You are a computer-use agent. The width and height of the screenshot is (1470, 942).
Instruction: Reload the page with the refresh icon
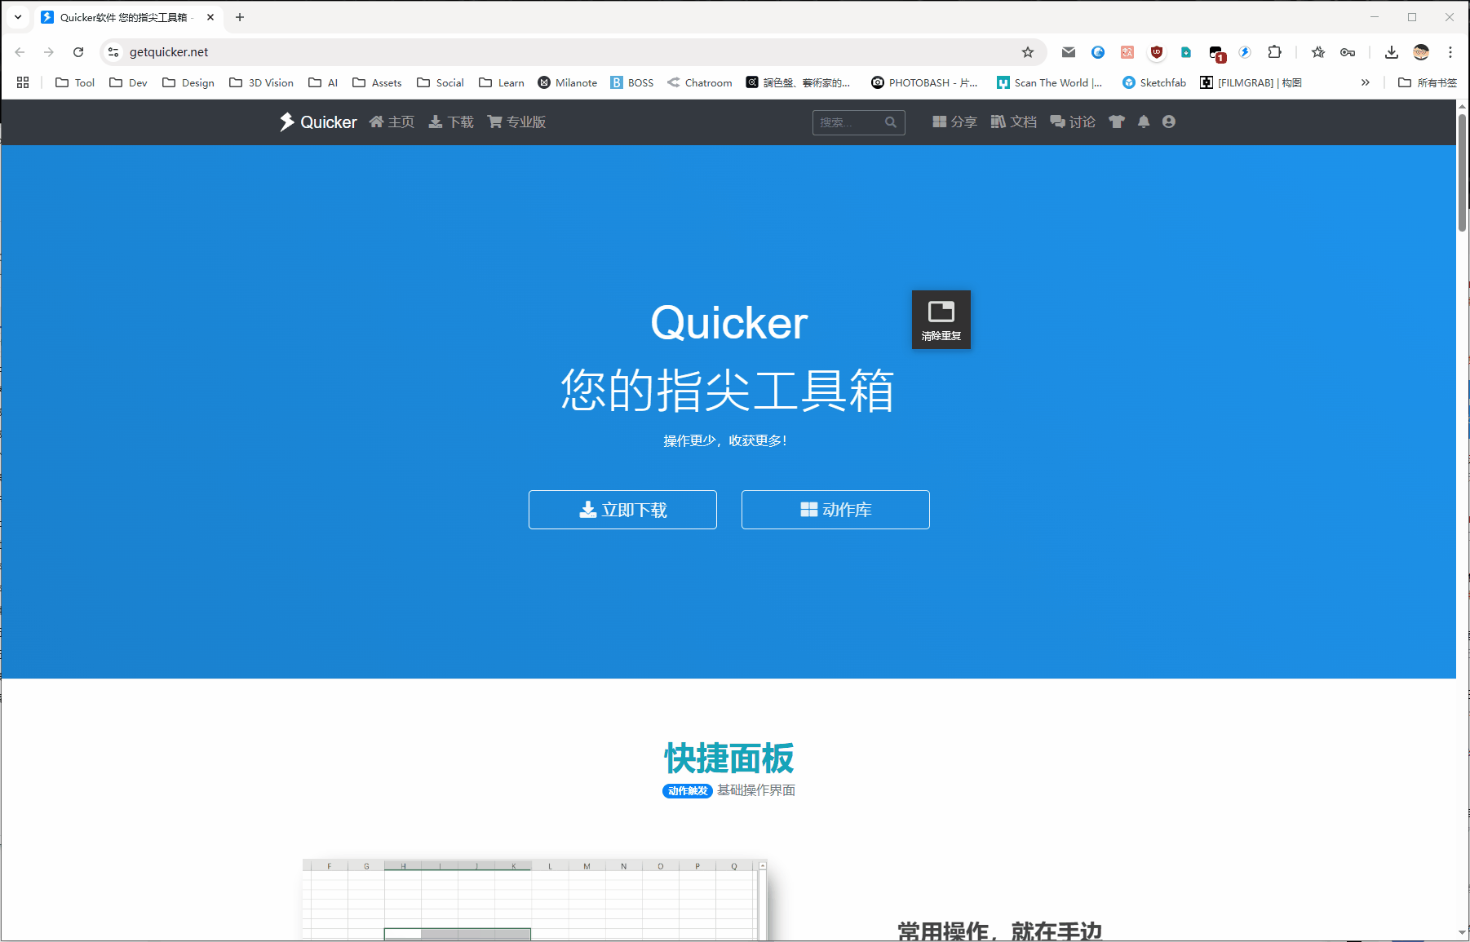[x=78, y=52]
